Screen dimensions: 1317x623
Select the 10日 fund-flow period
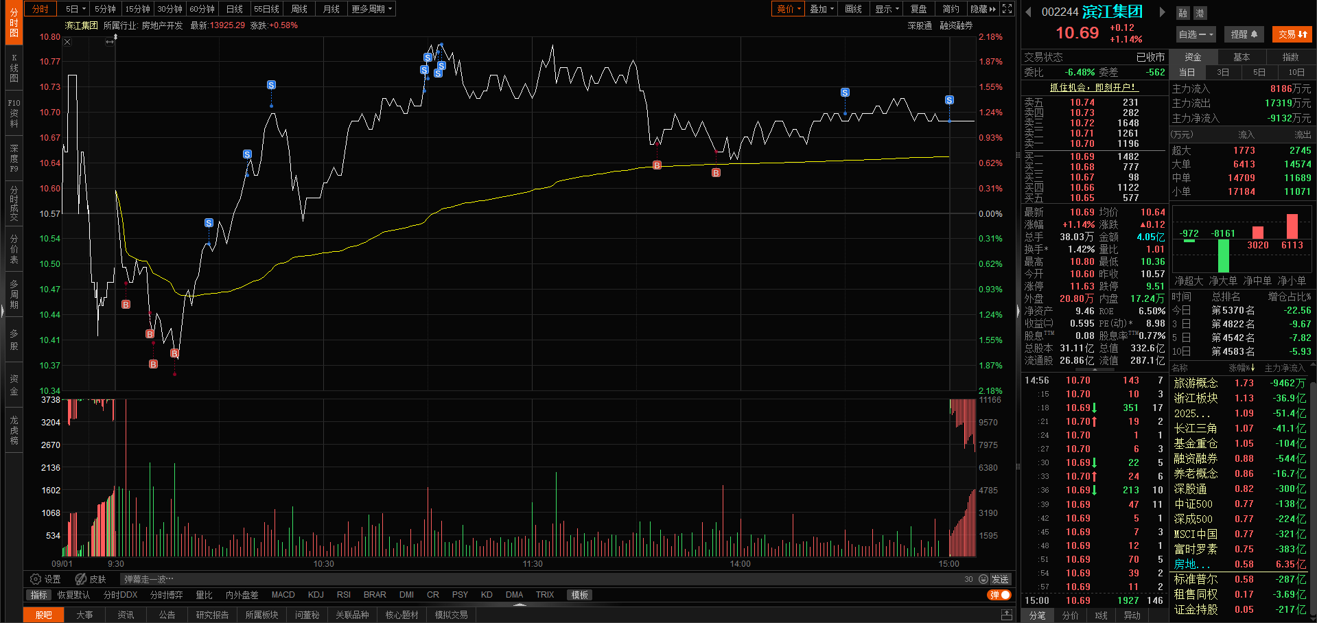click(x=1296, y=72)
